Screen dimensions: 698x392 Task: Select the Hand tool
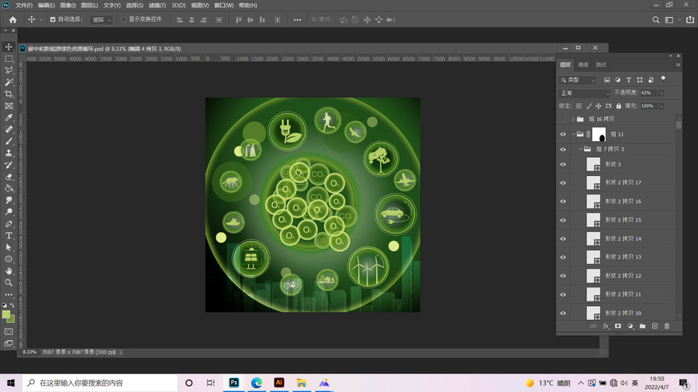coord(9,270)
